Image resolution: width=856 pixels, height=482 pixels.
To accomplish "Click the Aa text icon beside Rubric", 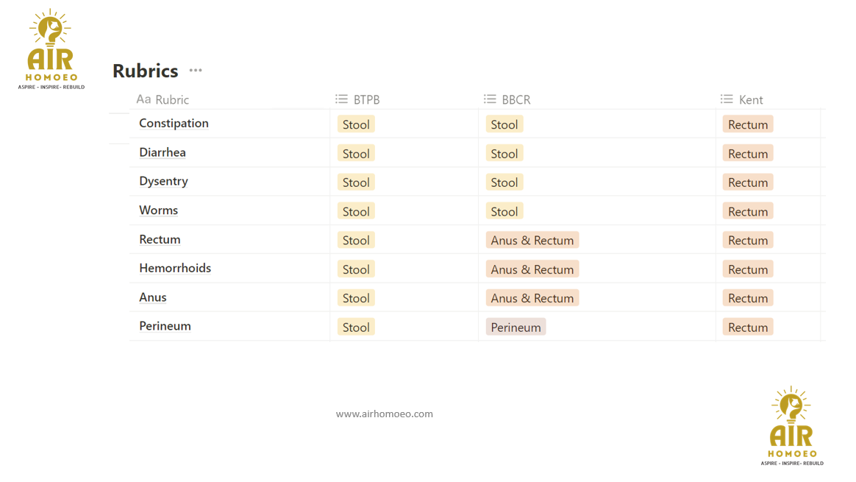I will 143,99.
